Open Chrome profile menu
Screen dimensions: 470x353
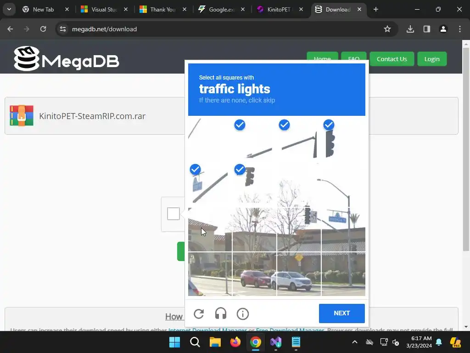click(443, 29)
